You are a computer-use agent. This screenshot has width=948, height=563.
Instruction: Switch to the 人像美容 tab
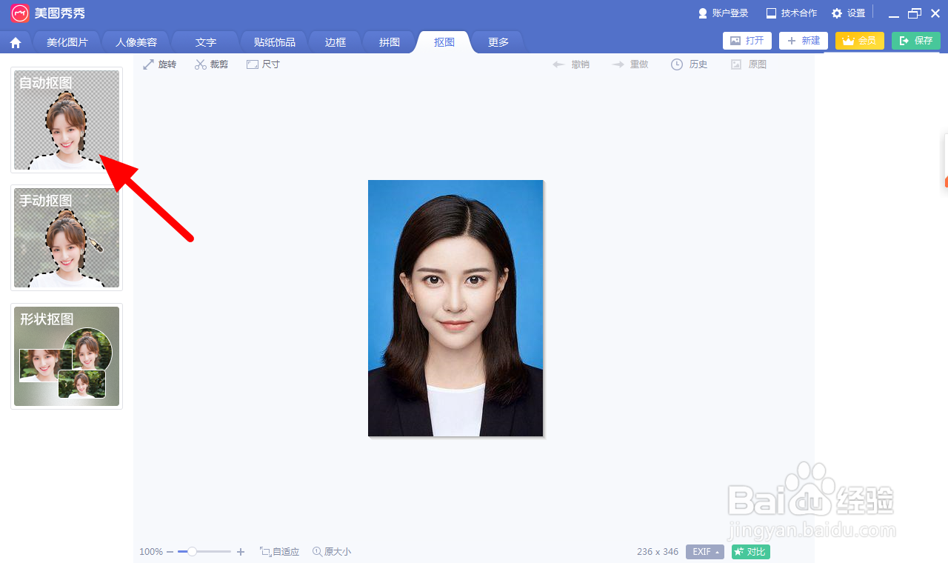click(x=136, y=42)
